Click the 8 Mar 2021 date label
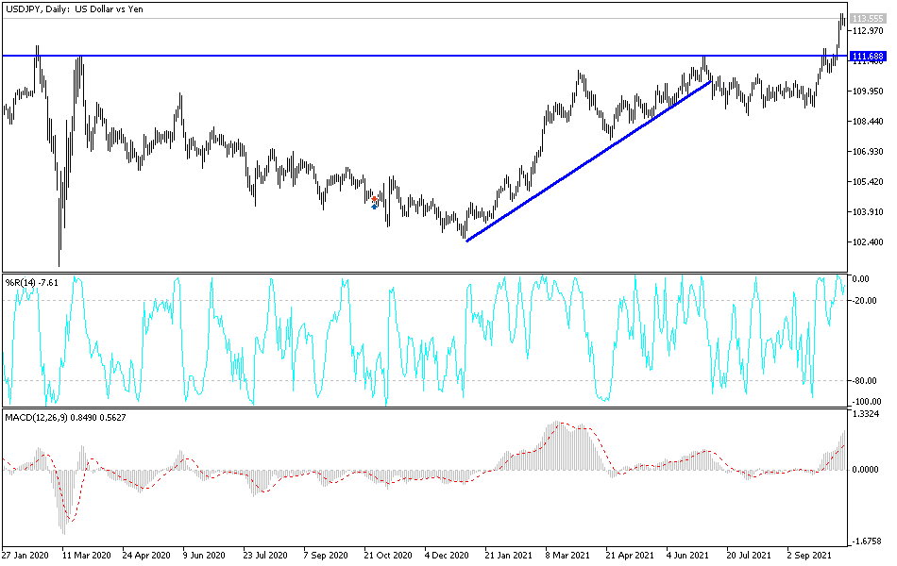This screenshot has width=897, height=566. [567, 555]
